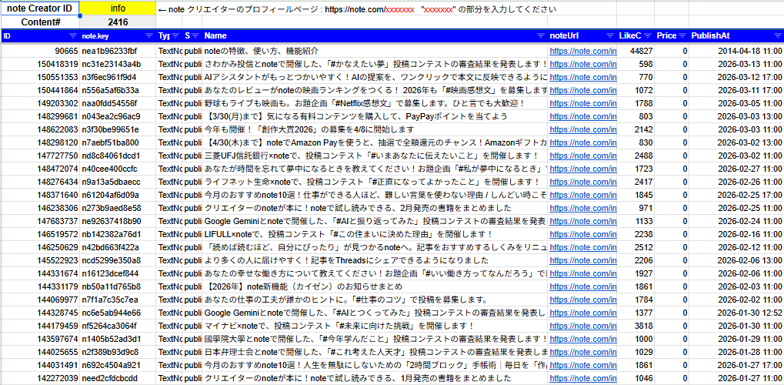This screenshot has width=784, height=385.
Task: Expand the LikeC column filter dropdown
Action: point(649,36)
